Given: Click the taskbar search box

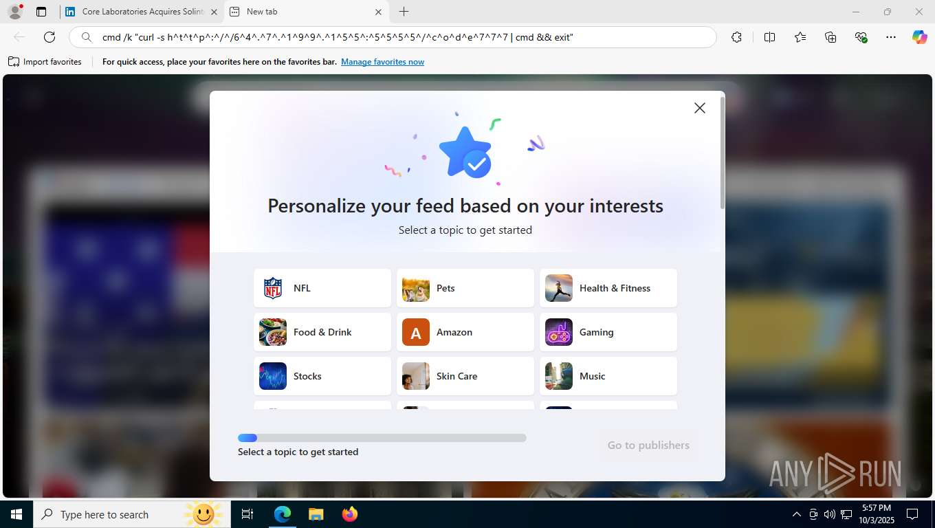Looking at the screenshot, I should point(132,514).
